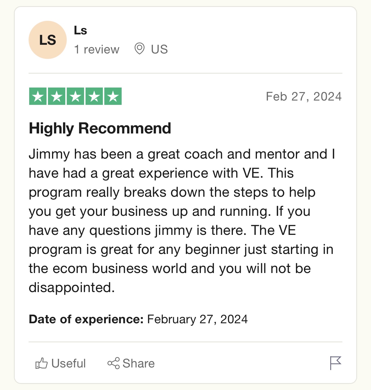Report the review with flag icon
Image resolution: width=371 pixels, height=390 pixels.
[x=335, y=363]
